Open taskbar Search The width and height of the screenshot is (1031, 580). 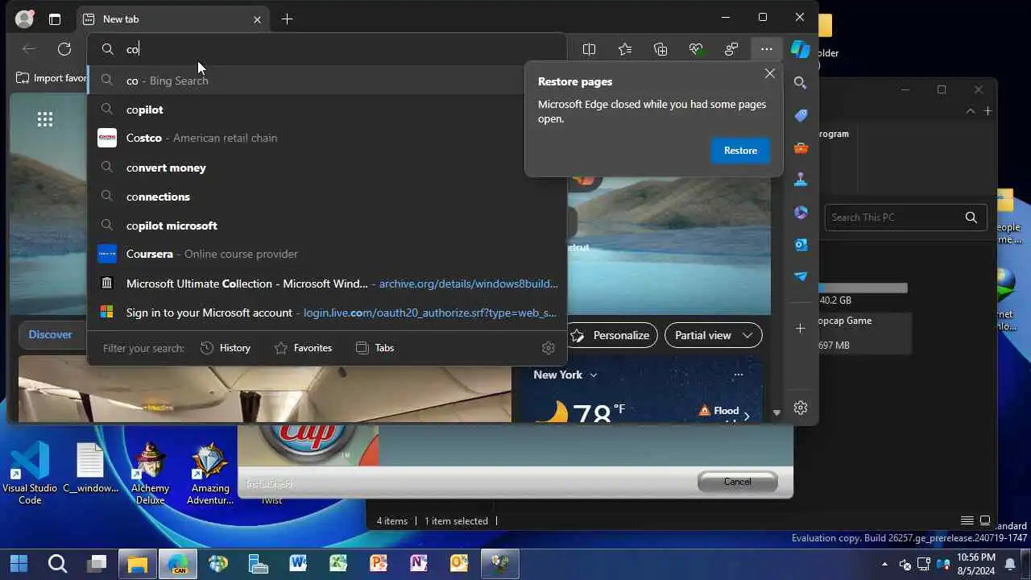[57, 563]
